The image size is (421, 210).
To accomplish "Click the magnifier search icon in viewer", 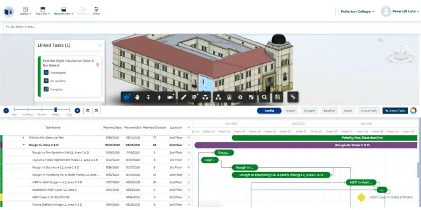I will click(265, 97).
